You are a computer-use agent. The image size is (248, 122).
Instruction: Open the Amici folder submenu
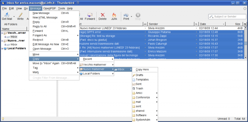point(145,93)
